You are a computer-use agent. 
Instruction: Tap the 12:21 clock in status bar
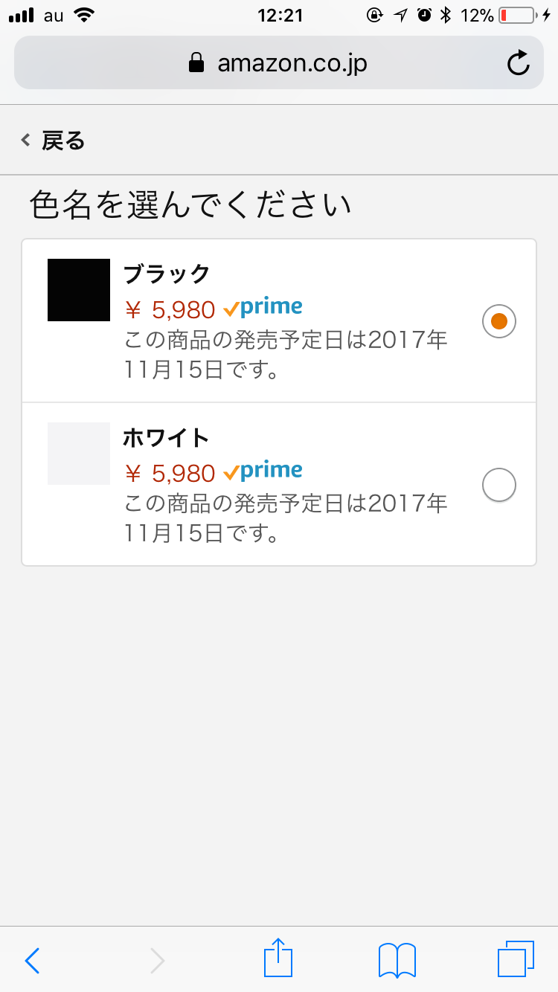280,15
